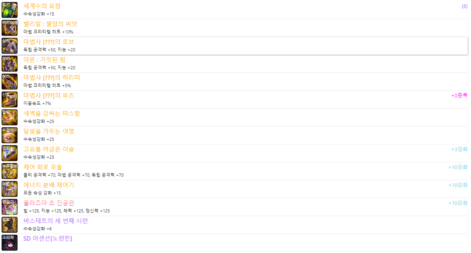
Task: Click the 팔찌 bracelet icon
Action: point(9,117)
